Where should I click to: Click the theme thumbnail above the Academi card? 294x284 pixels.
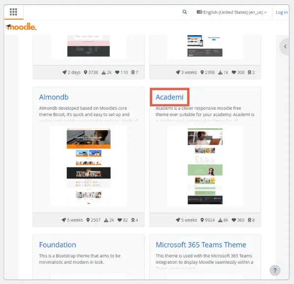tap(205, 46)
